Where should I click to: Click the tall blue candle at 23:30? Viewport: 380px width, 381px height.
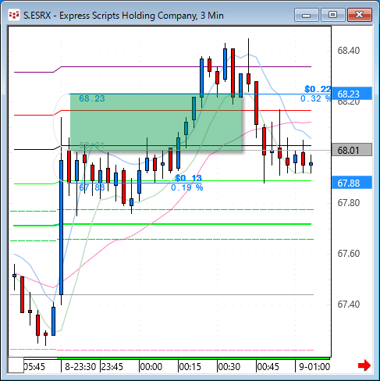pyautogui.click(x=61, y=228)
